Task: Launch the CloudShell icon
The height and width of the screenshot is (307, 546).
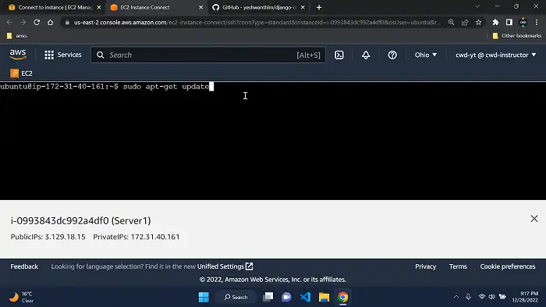Action: (339, 55)
